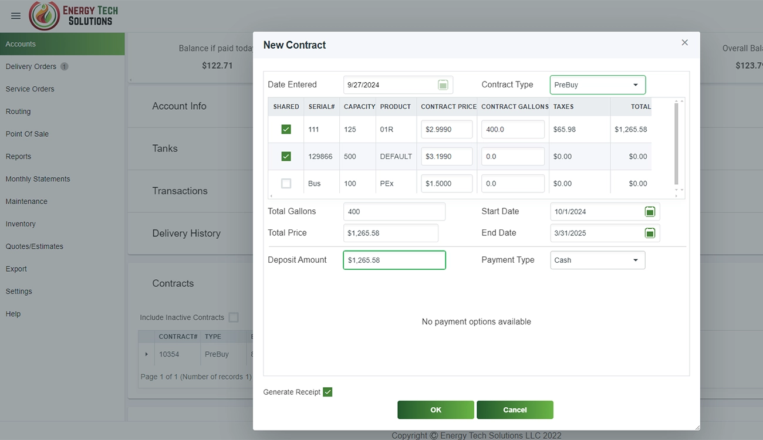The image size is (763, 440).
Task: Open Service Orders in the sidebar
Action: point(30,89)
